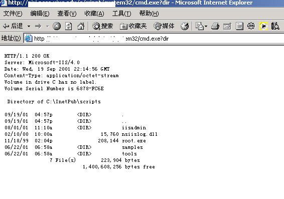The image size is (284, 199).
Task: Expand the mail button dropdown arrow
Action: pos(206,27)
